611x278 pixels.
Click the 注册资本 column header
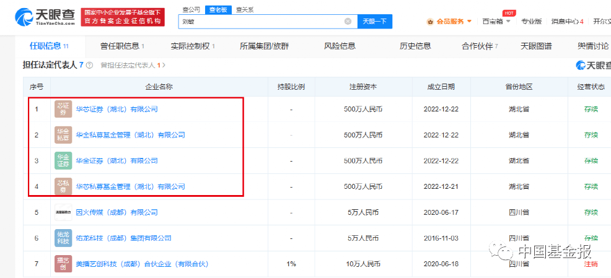point(363,87)
